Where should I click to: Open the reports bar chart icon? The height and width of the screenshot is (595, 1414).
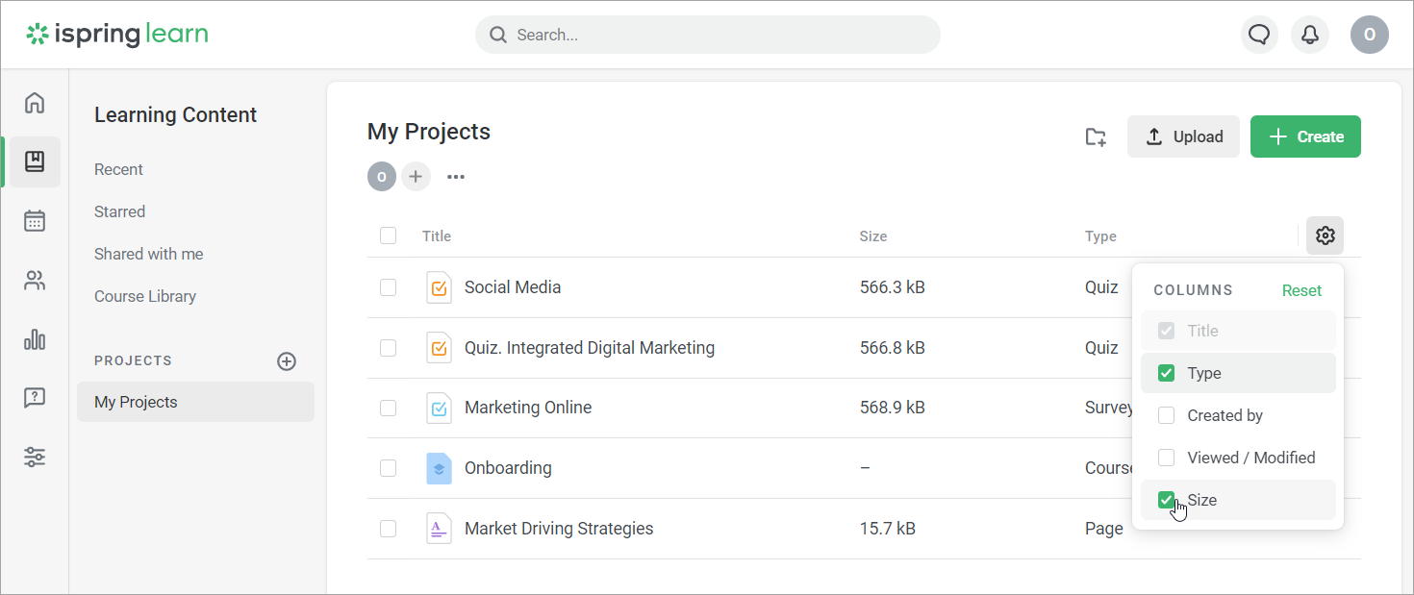pos(35,339)
